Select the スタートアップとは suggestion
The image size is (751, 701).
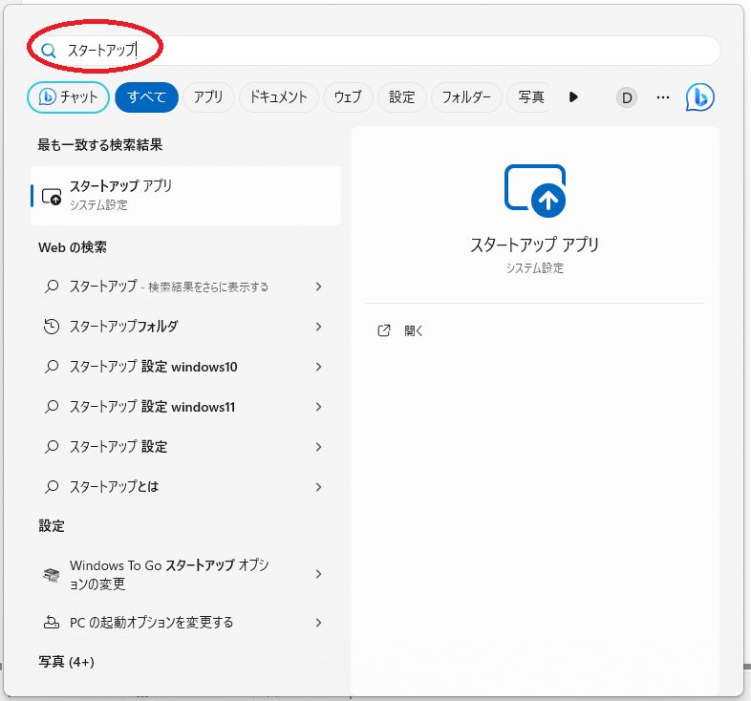(185, 487)
